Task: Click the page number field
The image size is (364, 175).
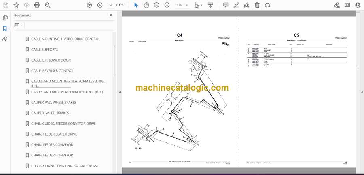Action: [111, 5]
